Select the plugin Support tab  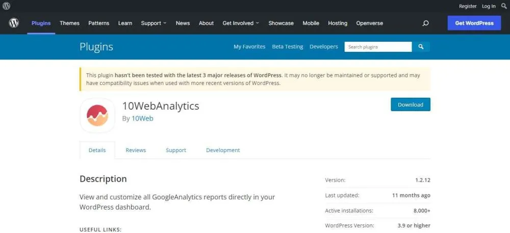[176, 150]
